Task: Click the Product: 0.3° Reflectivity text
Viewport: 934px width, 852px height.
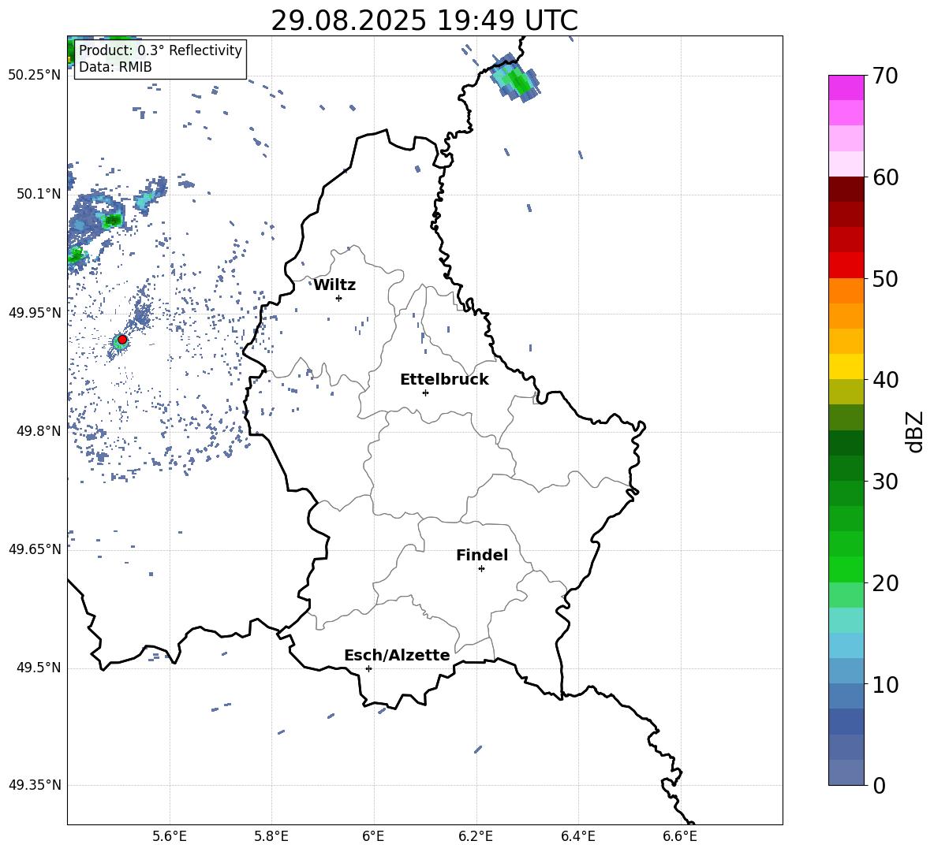Action: pos(160,50)
